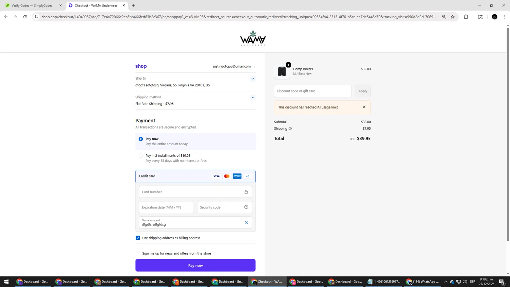
Task: Show hidden system tray icons
Action: (446, 282)
